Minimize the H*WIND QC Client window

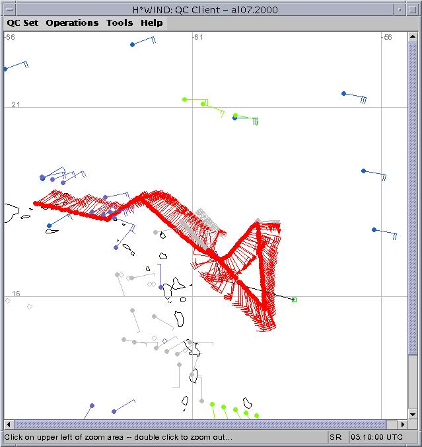(x=400, y=8)
